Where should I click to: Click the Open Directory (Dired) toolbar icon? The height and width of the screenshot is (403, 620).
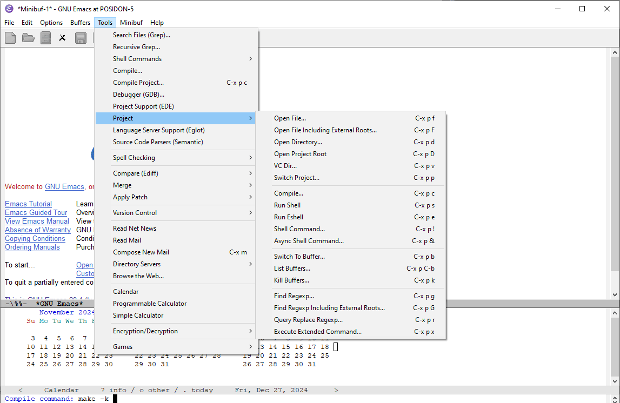point(46,38)
